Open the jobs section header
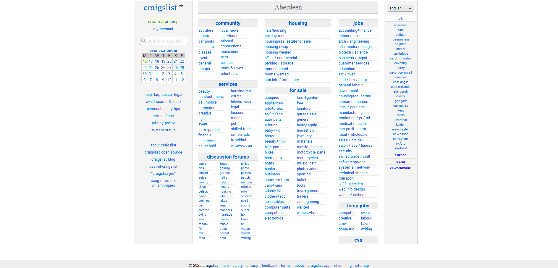Screen dimensions: 558x268 pos(358,23)
